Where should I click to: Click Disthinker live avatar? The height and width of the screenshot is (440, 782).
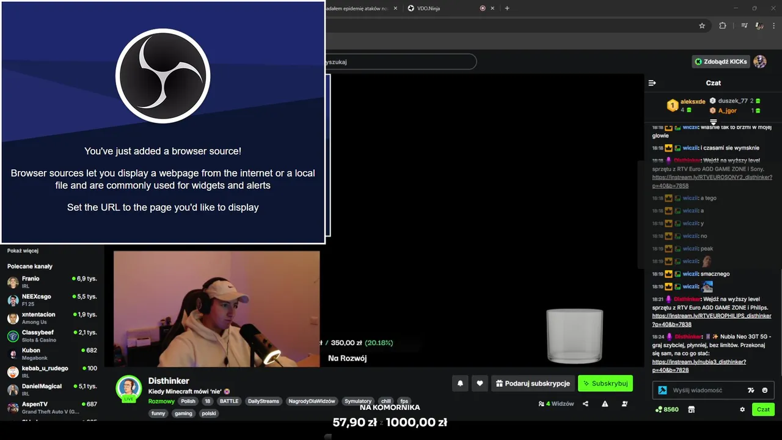point(129,388)
